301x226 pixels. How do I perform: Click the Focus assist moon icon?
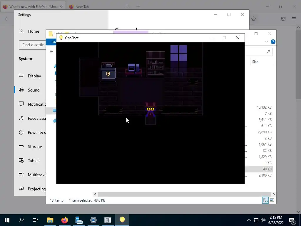(x=21, y=118)
